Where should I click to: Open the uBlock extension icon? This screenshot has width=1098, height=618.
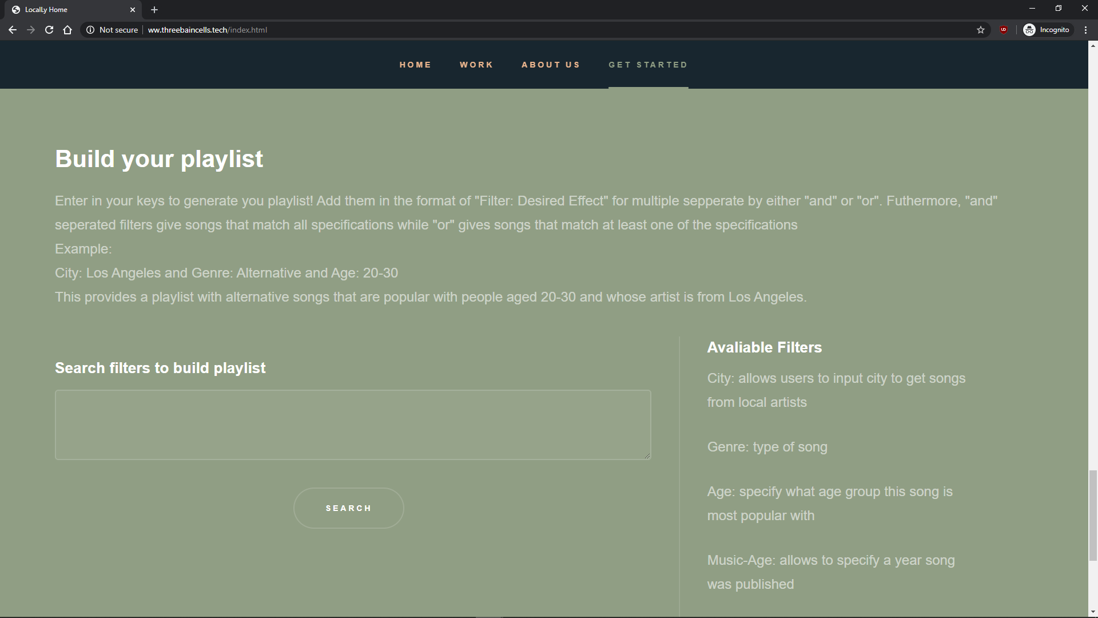(x=1004, y=30)
